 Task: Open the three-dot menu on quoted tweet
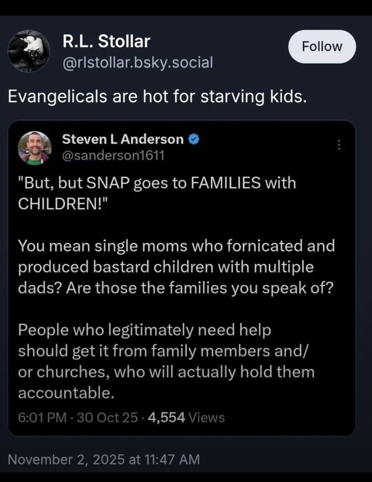click(x=339, y=145)
